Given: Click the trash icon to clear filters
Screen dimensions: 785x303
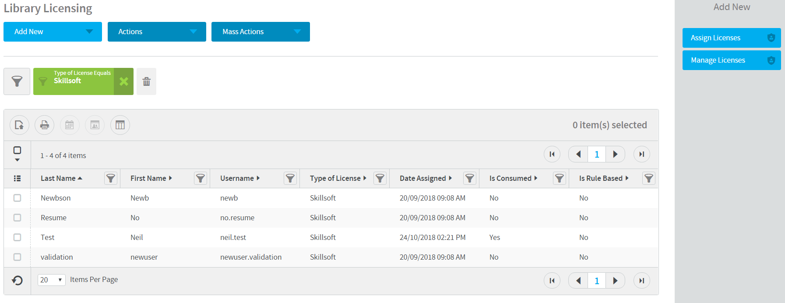Looking at the screenshot, I should pos(146,81).
